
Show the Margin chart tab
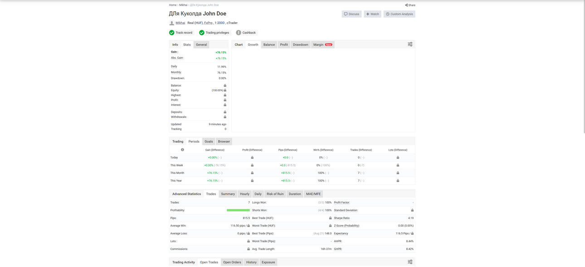[323, 45]
